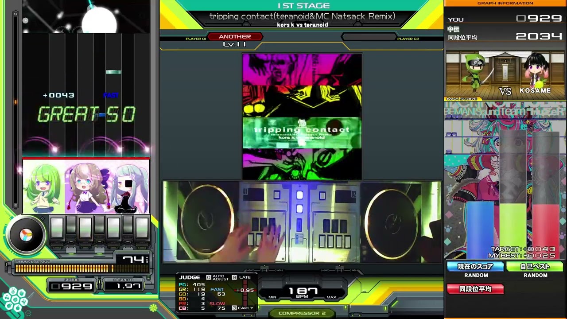Click the 現在のスコア blue button
The height and width of the screenshot is (319, 567).
click(475, 267)
